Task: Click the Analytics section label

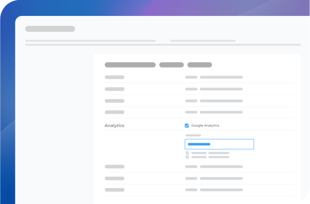Action: click(x=114, y=125)
